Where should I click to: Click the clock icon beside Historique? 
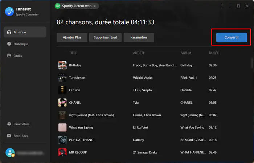[x=9, y=44]
